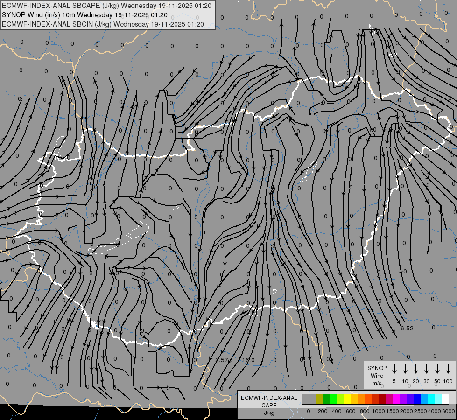This screenshot has width=457, height=420.
Task: Click the 2500 tick label on CAPE scale
Action: point(421,411)
